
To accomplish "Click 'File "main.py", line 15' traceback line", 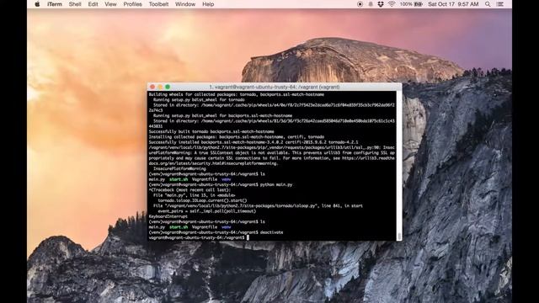I will [195, 195].
